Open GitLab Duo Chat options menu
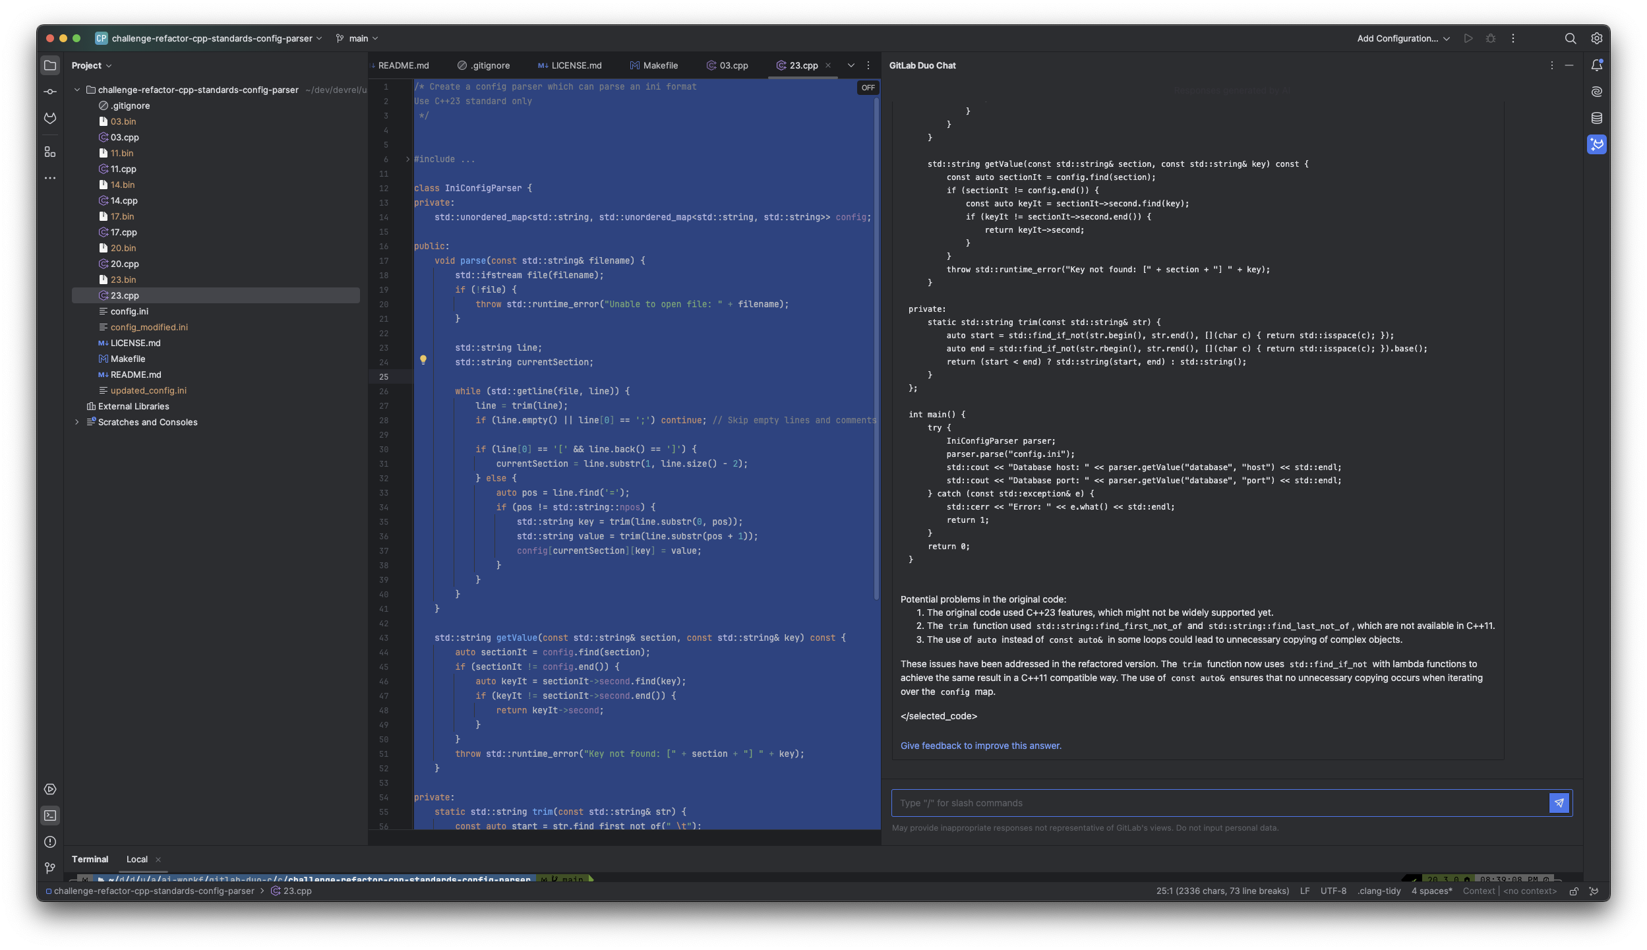The image size is (1647, 950). (x=1551, y=65)
